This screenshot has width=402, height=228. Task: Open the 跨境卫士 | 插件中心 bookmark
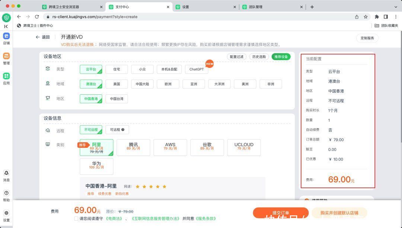[x=35, y=26]
